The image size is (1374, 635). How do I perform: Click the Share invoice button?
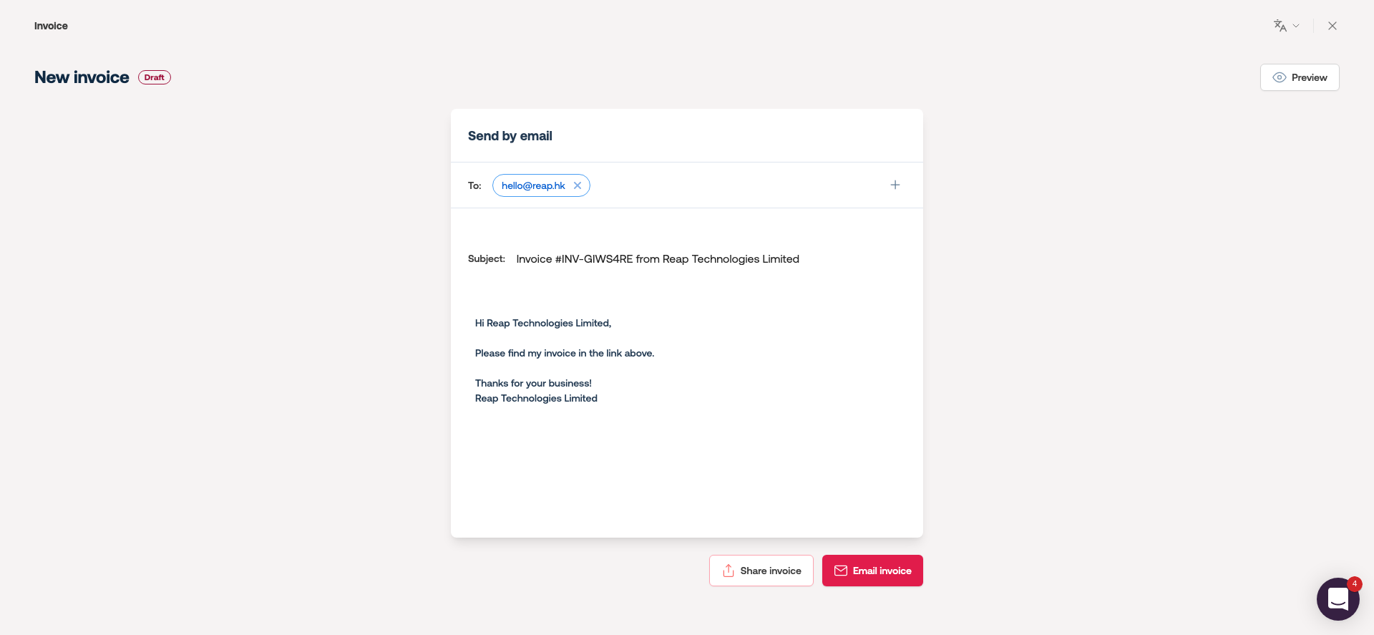(761, 571)
